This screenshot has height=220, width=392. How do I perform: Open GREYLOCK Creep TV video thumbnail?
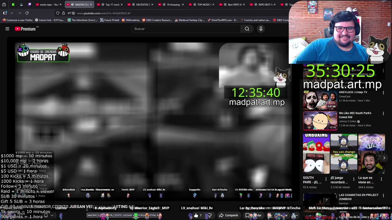(320, 99)
